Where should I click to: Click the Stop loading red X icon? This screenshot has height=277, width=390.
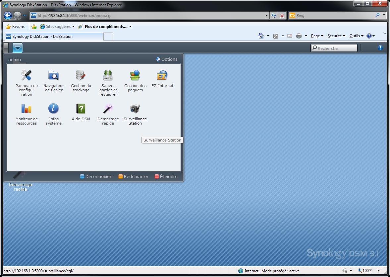(x=282, y=16)
